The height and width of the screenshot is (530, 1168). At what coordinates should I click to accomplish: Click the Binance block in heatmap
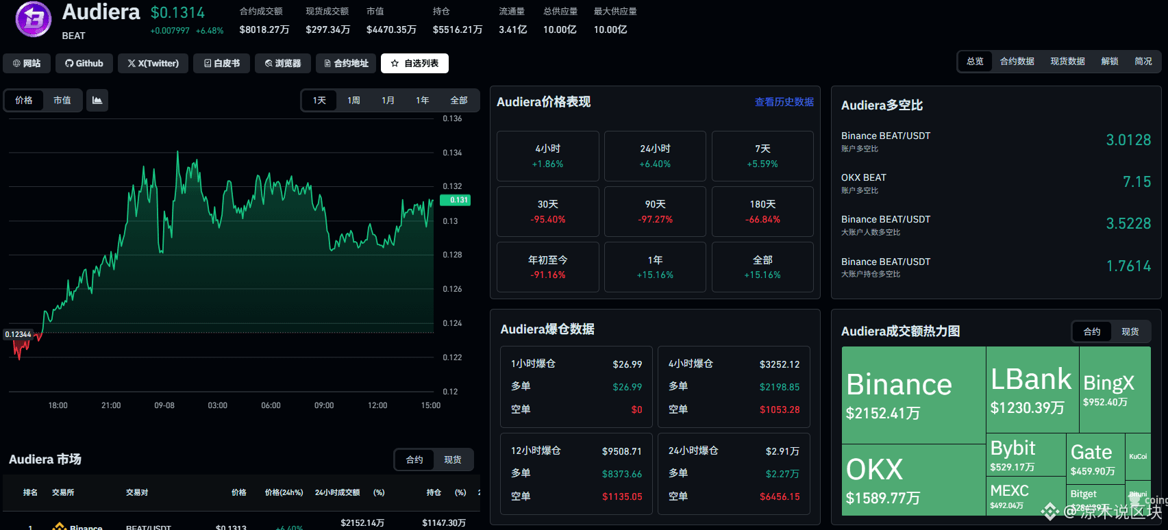tap(913, 395)
